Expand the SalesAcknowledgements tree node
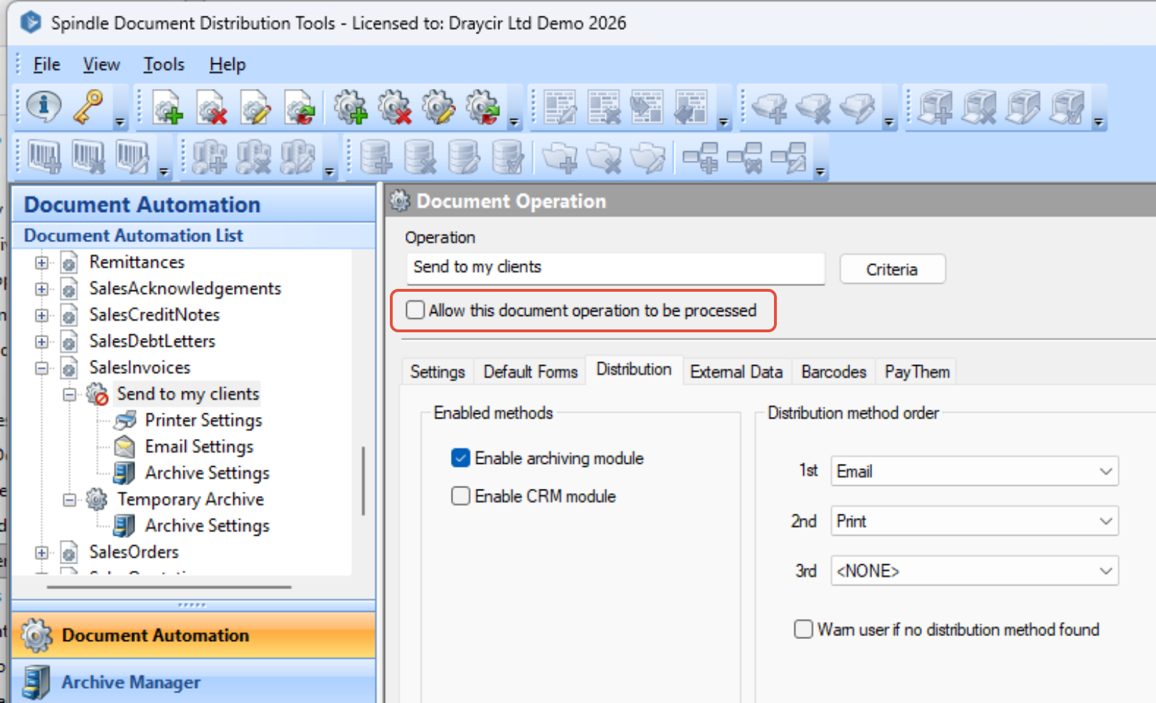 [x=42, y=289]
